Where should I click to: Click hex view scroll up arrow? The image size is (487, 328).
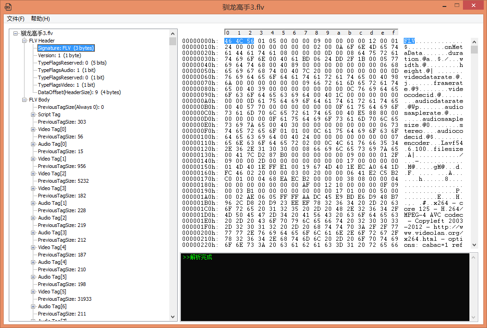point(474,42)
